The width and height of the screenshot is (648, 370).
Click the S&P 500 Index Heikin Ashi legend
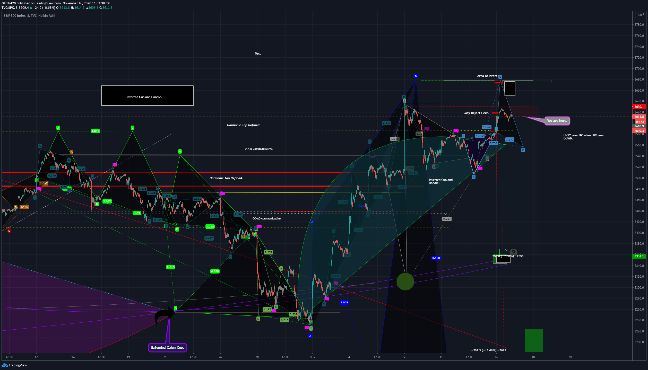[29, 15]
